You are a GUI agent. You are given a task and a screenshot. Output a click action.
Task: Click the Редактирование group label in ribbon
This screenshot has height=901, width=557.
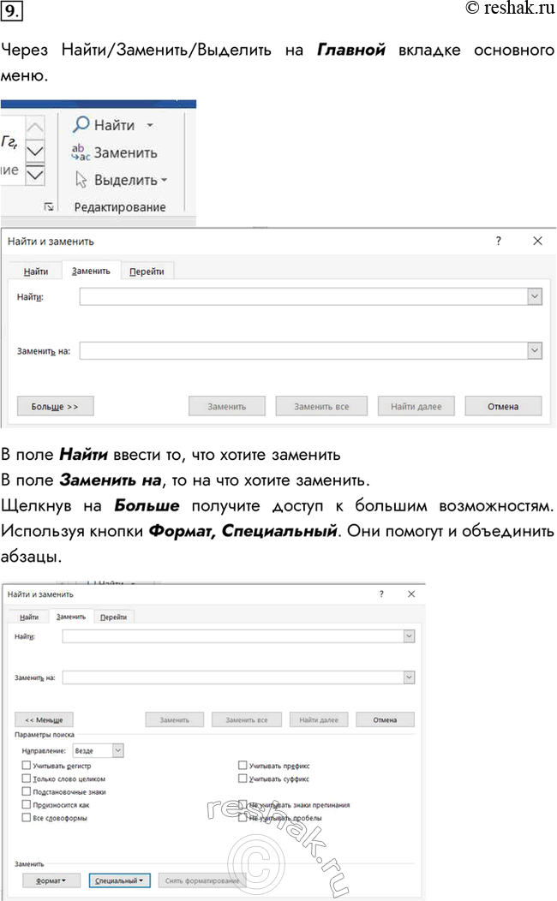pos(120,207)
